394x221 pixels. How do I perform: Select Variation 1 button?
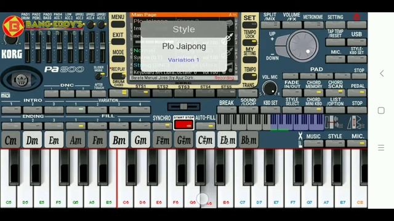click(76, 109)
